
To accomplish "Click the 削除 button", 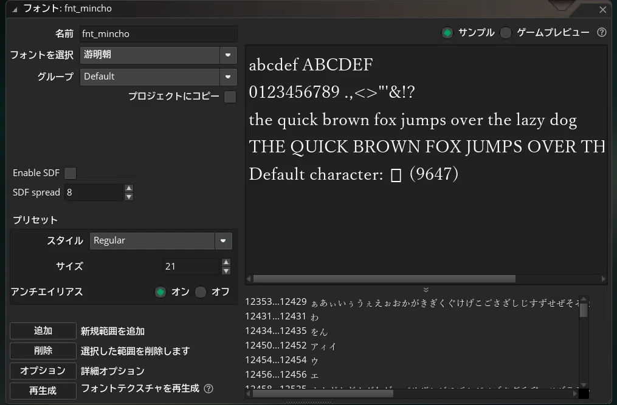I will coord(43,351).
